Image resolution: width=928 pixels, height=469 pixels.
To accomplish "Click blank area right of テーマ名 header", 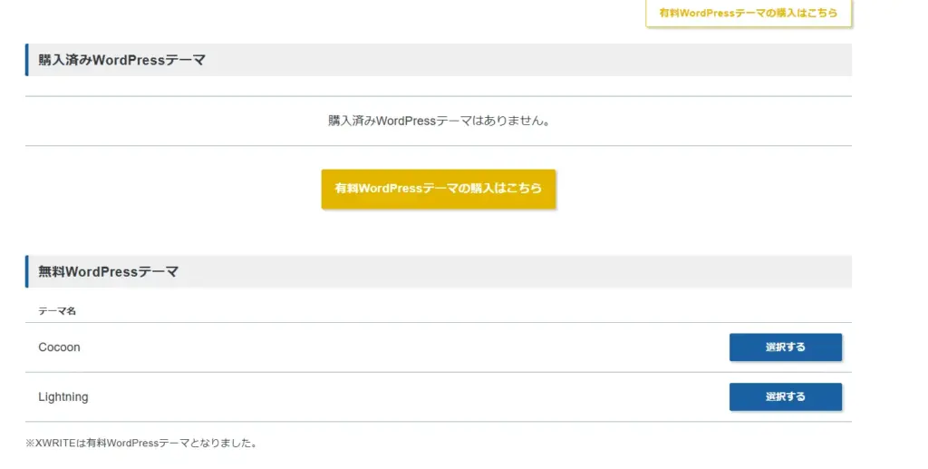I will click(x=453, y=311).
